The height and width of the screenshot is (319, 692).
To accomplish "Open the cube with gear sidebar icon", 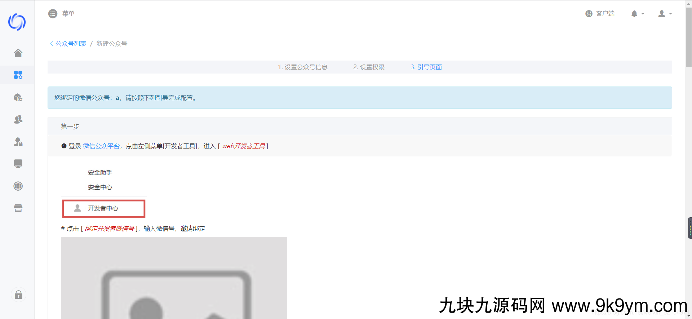I will pos(18,97).
